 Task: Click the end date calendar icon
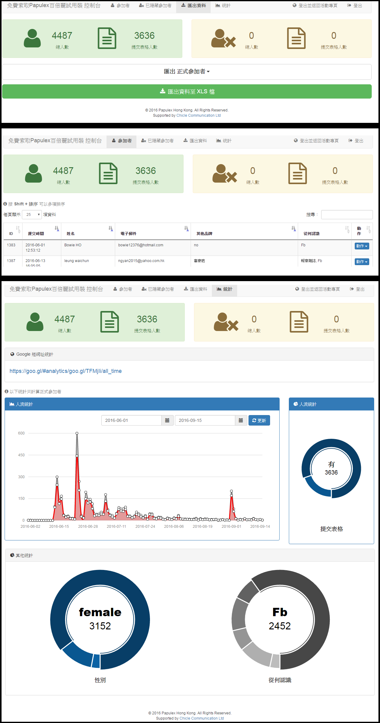[241, 420]
